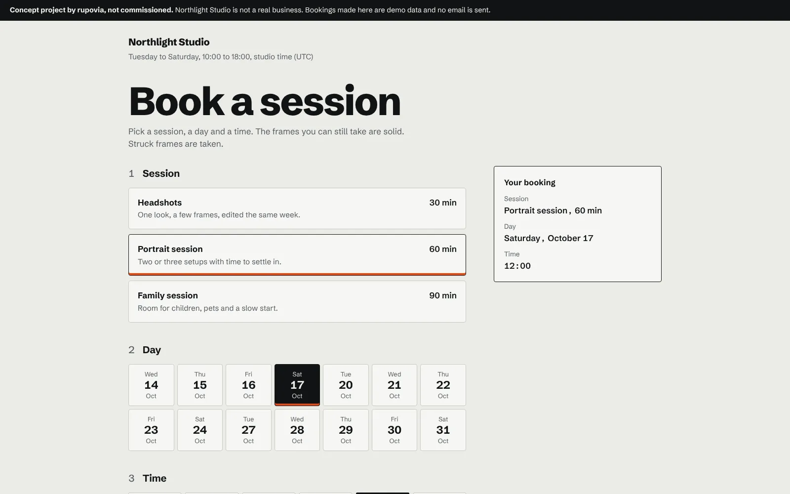The height and width of the screenshot is (494, 790).
Task: Pick Thu 22 Oct for the session
Action: click(x=443, y=385)
